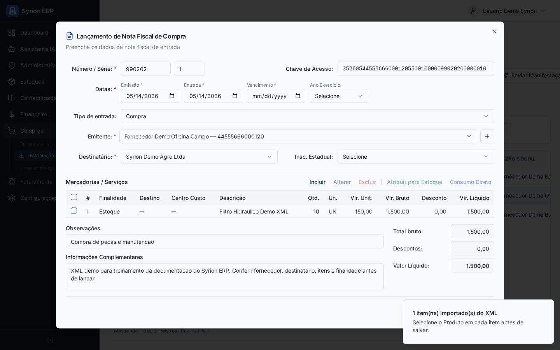Click the Finalidade column header

(113, 198)
